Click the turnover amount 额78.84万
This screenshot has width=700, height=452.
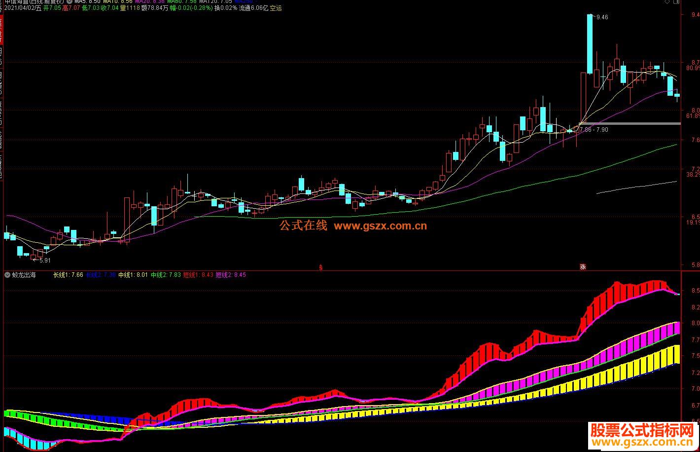[155, 8]
